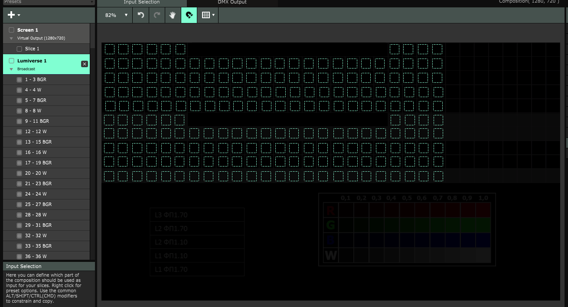
Task: Switch to the DMX Output tab
Action: click(232, 3)
